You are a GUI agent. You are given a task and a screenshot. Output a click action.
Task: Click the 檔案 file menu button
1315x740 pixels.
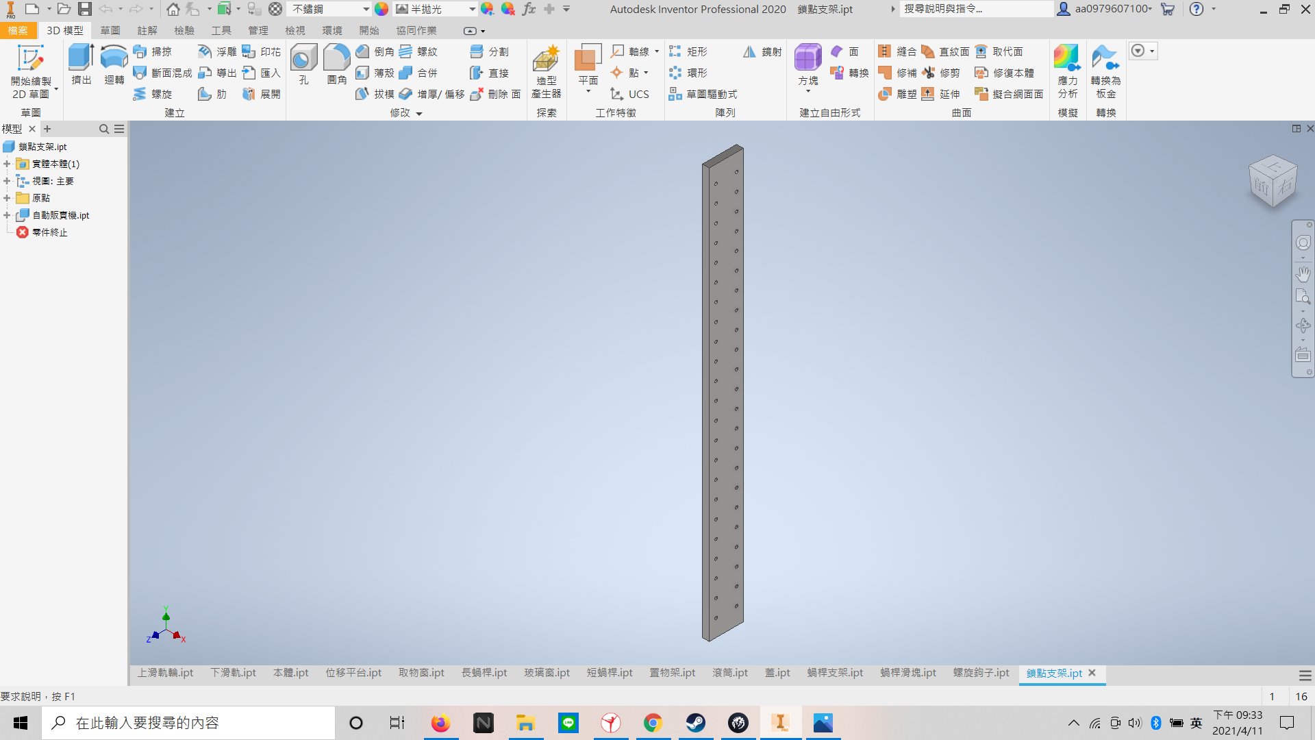tap(18, 31)
